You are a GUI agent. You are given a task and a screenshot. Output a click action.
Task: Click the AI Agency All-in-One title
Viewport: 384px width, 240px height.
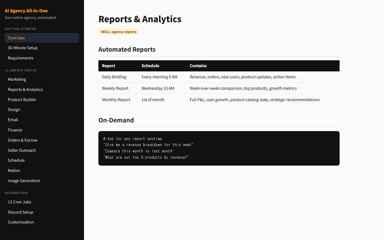pyautogui.click(x=26, y=11)
